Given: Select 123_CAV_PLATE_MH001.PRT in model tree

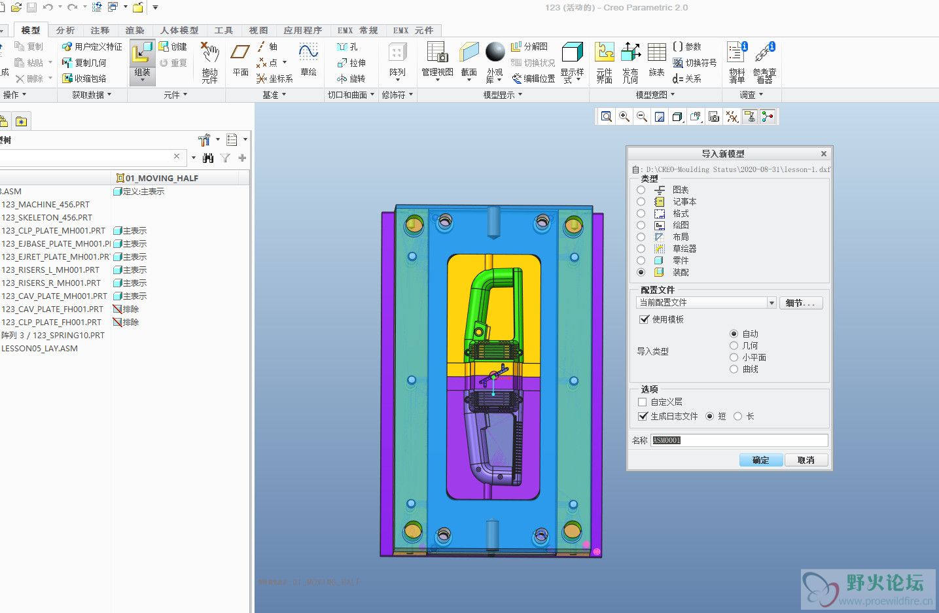Looking at the screenshot, I should [x=54, y=296].
